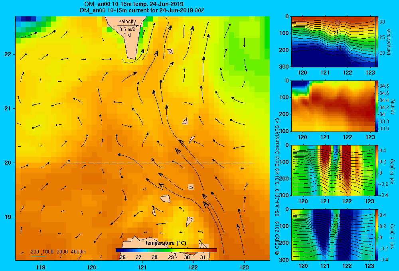
Task: Click the '0.5 m/s' velocity scale text
Action: click(127, 29)
